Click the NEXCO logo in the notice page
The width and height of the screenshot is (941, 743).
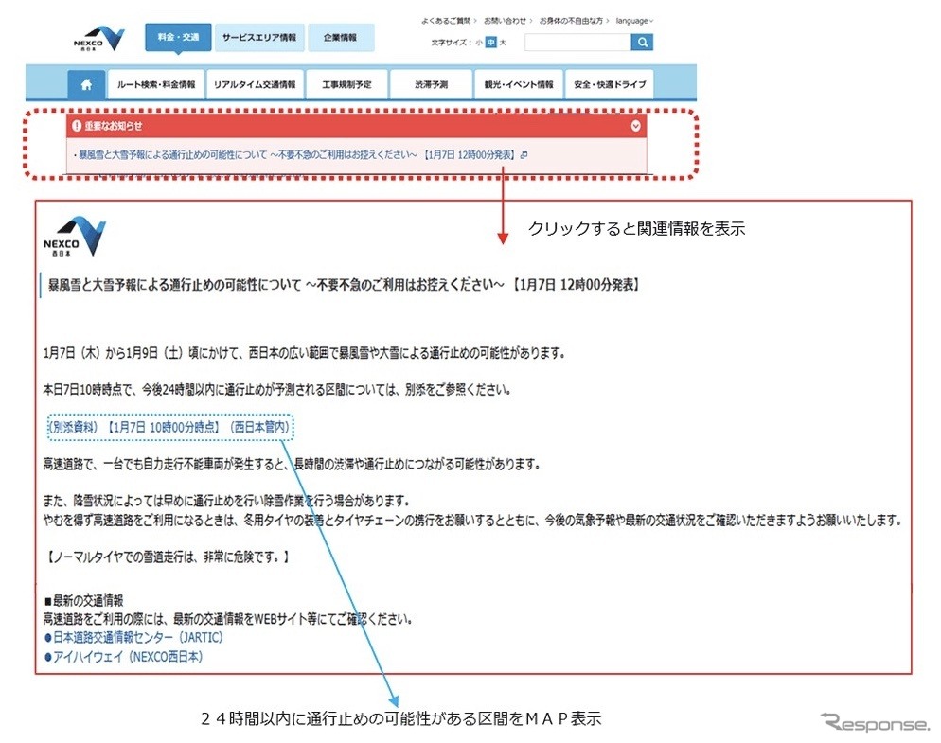point(75,237)
